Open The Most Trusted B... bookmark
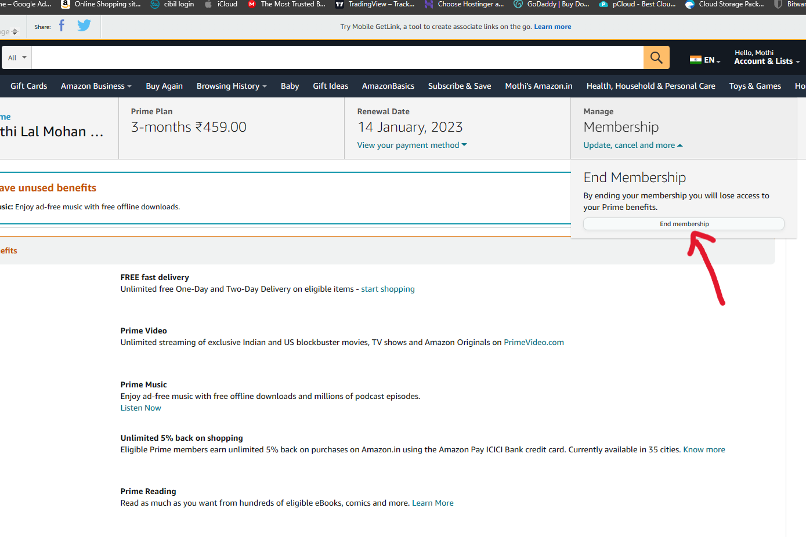The image size is (806, 537). [287, 4]
